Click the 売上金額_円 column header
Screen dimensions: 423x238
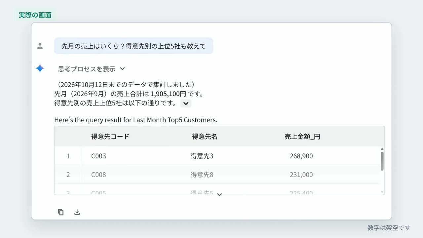pyautogui.click(x=302, y=137)
